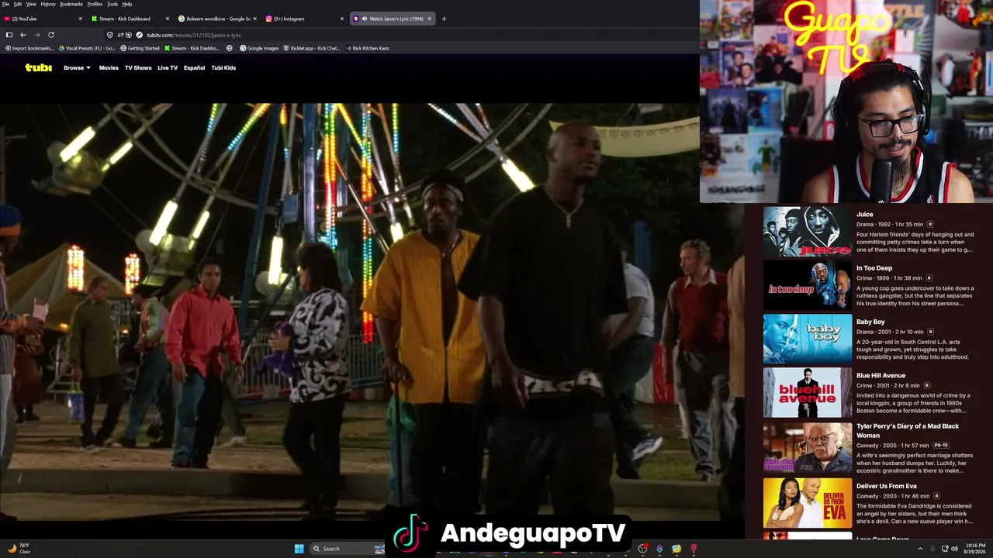Select Tyler Perry's Diary of a Mad Black Woman title
The width and height of the screenshot is (993, 558).
908,431
